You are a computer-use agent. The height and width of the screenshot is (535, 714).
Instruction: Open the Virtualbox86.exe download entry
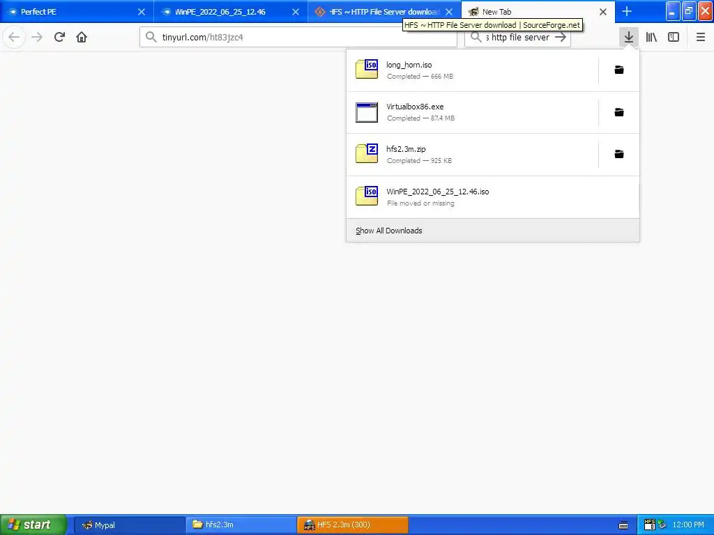[472, 112]
